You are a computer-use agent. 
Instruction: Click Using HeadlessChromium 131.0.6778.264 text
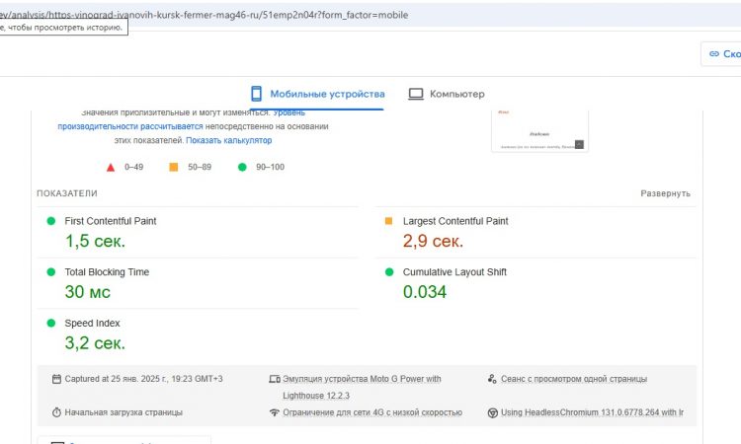pos(592,411)
